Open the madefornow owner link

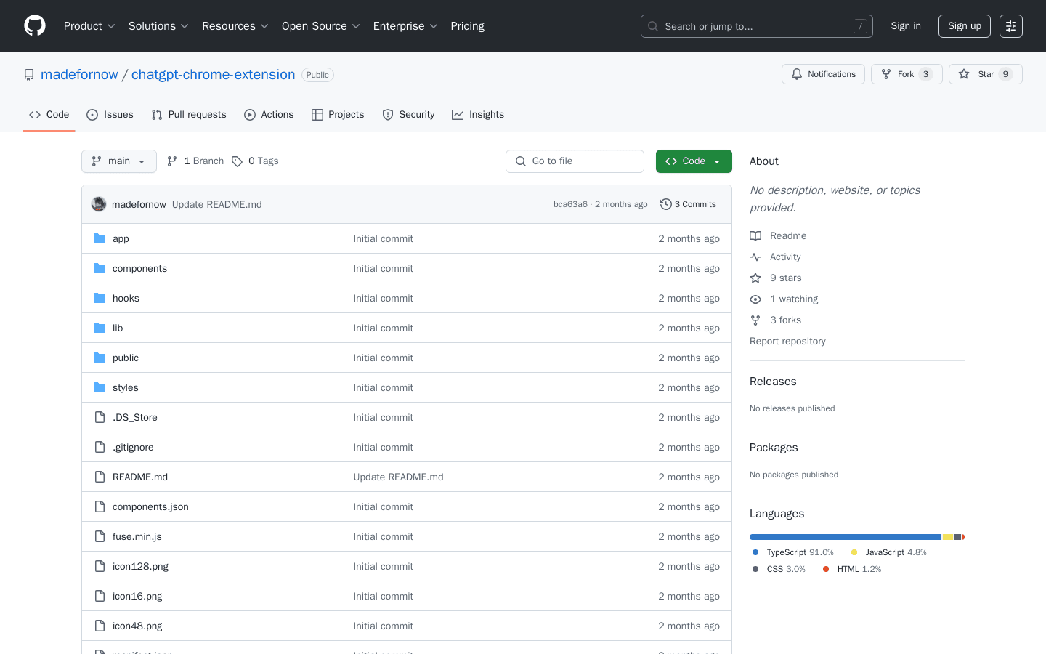(79, 74)
